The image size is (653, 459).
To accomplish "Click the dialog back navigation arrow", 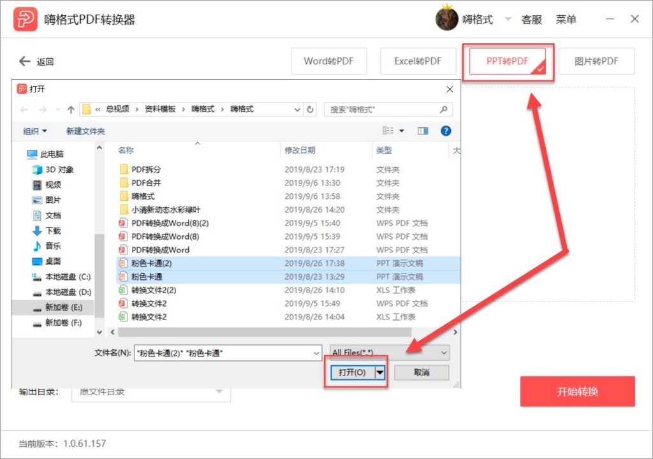I will pos(24,110).
